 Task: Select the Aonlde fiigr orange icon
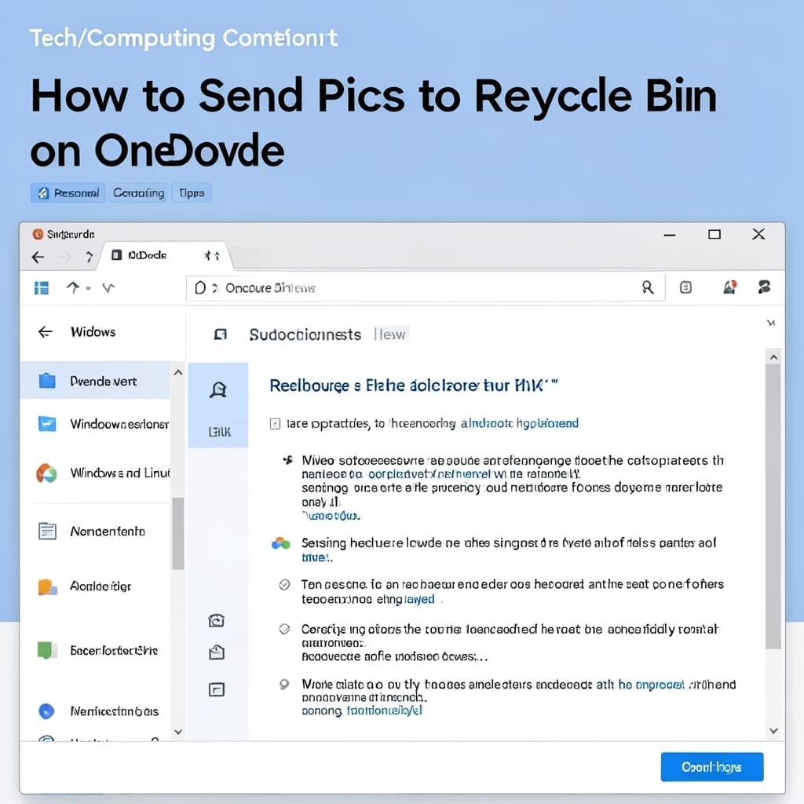[x=47, y=587]
